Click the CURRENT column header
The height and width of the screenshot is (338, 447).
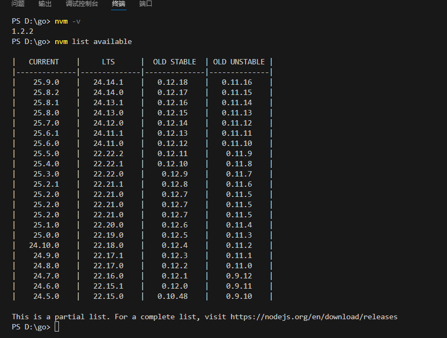click(44, 62)
